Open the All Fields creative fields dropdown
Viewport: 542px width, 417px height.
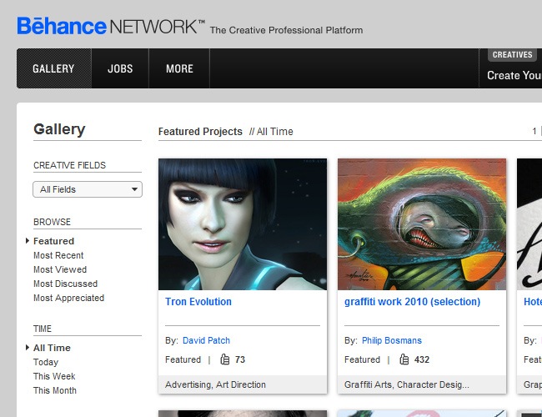point(88,189)
